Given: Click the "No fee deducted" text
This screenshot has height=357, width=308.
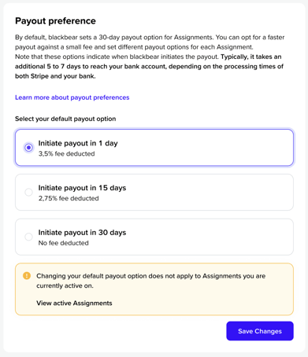Looking at the screenshot, I should point(63,243).
